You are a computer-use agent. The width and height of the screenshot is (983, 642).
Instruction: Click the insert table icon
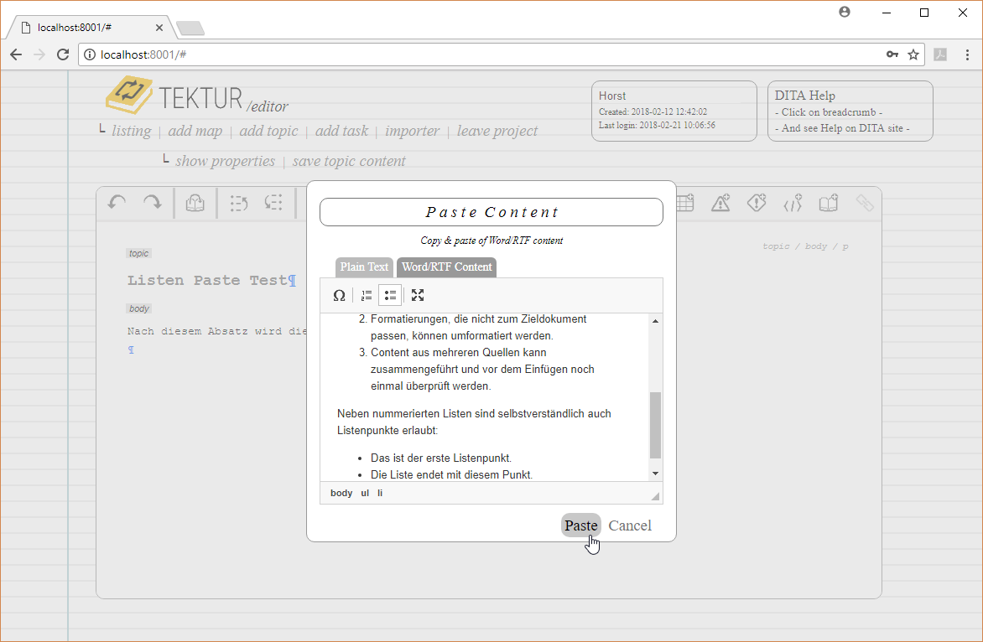click(684, 203)
